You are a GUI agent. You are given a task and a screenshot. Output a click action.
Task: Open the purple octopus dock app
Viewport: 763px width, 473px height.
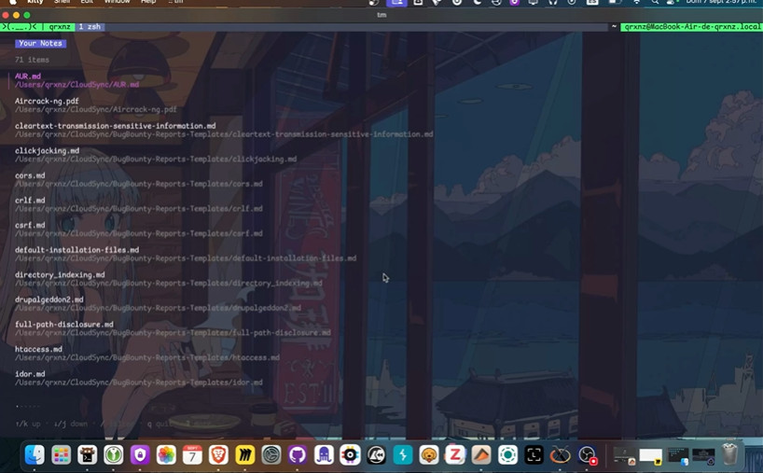coord(324,455)
